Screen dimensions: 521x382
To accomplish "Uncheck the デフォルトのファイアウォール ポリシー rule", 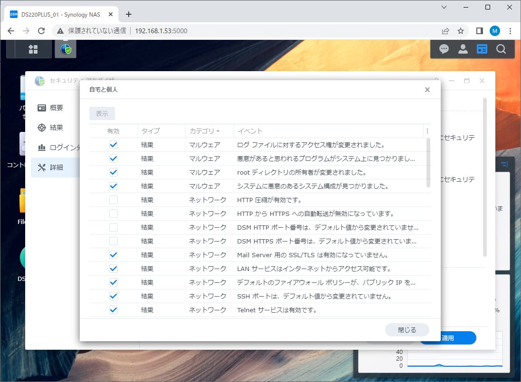I will (114, 282).
